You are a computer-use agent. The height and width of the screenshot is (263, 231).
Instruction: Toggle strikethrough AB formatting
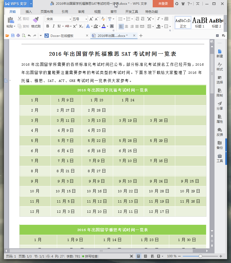pos(67,26)
